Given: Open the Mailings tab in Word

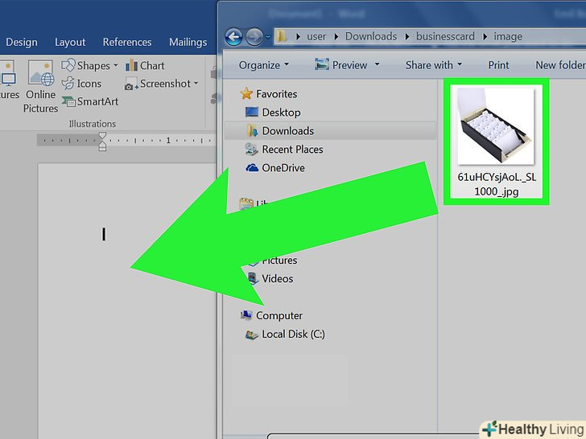Looking at the screenshot, I should click(188, 42).
